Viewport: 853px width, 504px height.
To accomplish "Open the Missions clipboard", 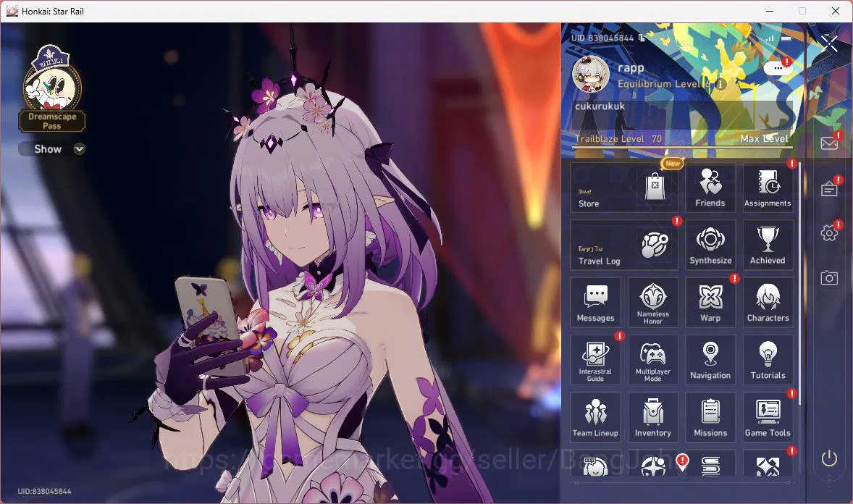I will tap(710, 417).
